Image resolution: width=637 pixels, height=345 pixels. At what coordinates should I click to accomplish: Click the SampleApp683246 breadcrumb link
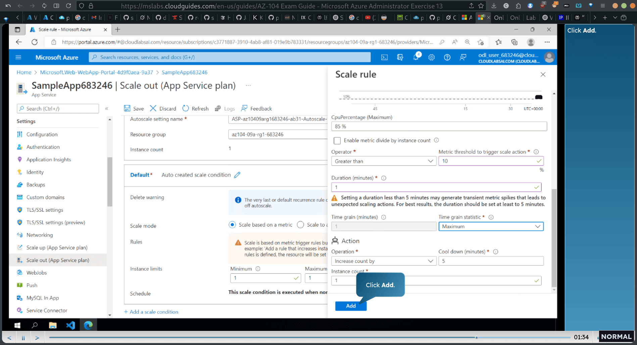point(185,72)
